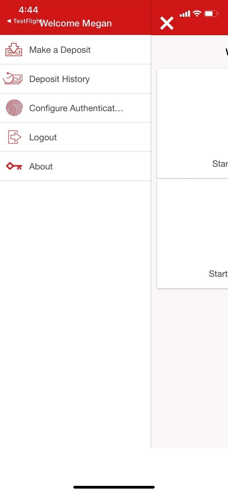Tap the fingerprint authentication icon
Viewport: 228px width, 493px height.
pyautogui.click(x=14, y=108)
